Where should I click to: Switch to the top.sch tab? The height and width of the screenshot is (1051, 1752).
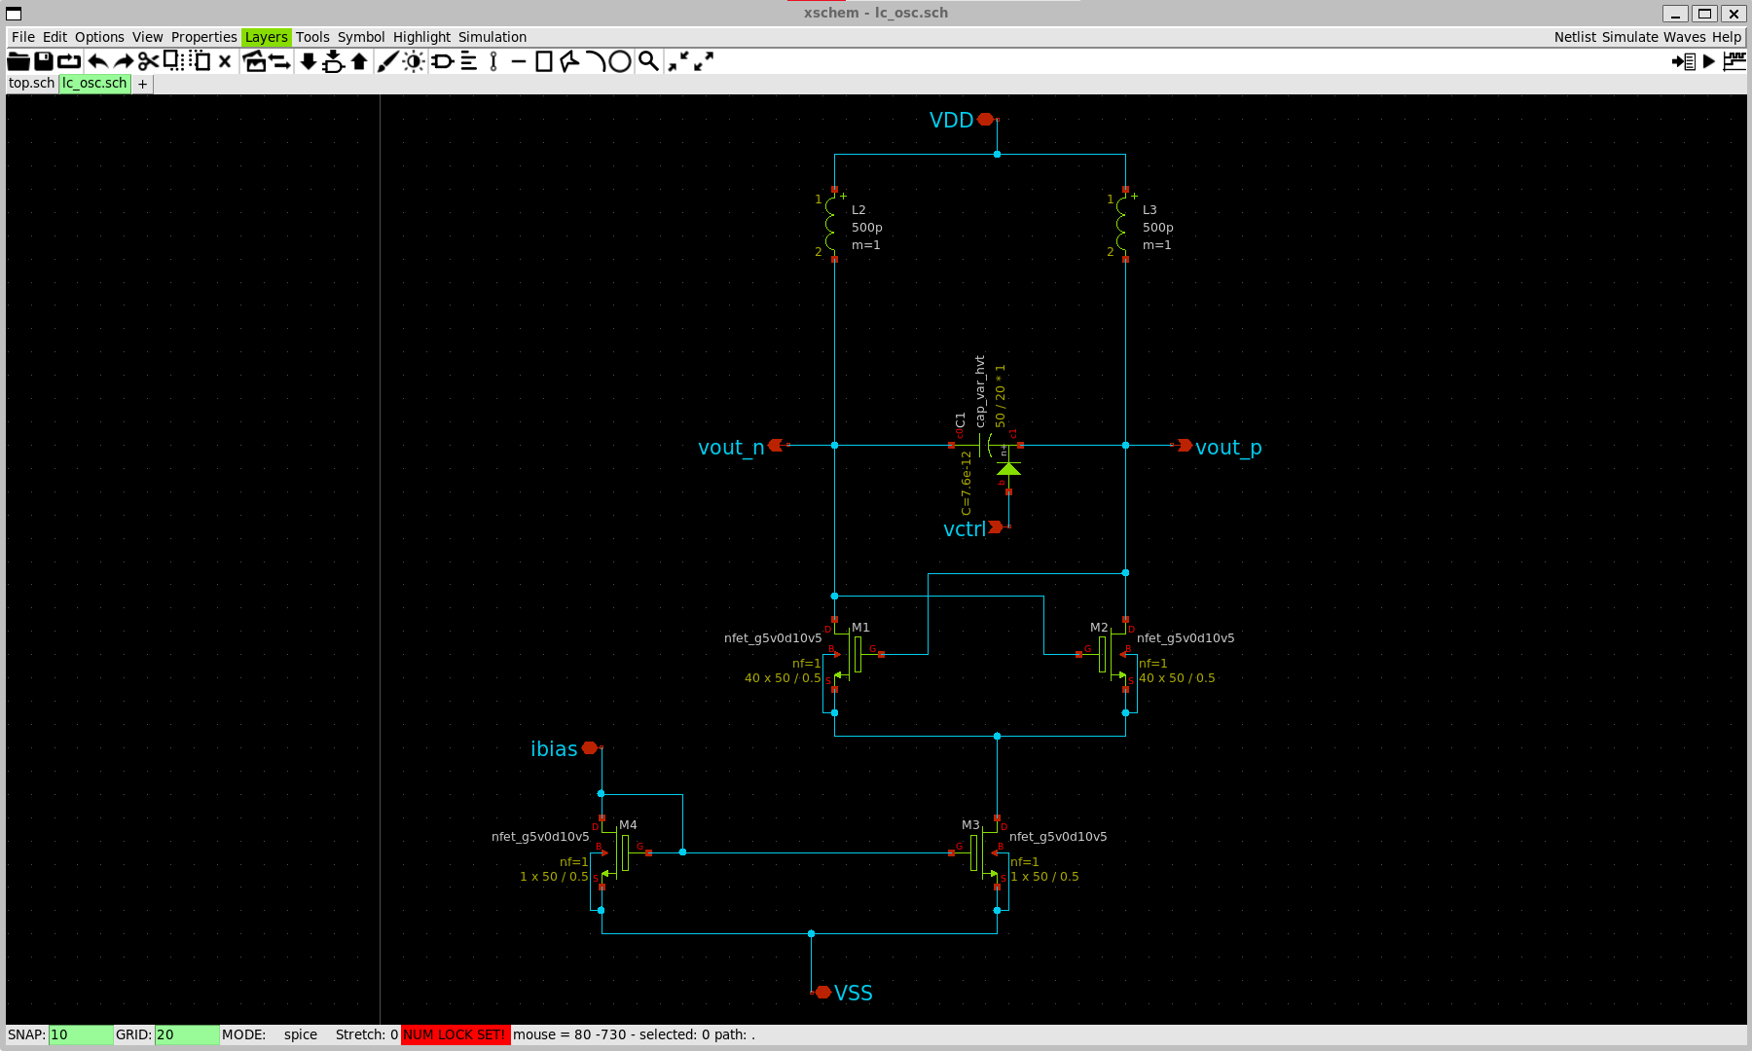[x=30, y=83]
